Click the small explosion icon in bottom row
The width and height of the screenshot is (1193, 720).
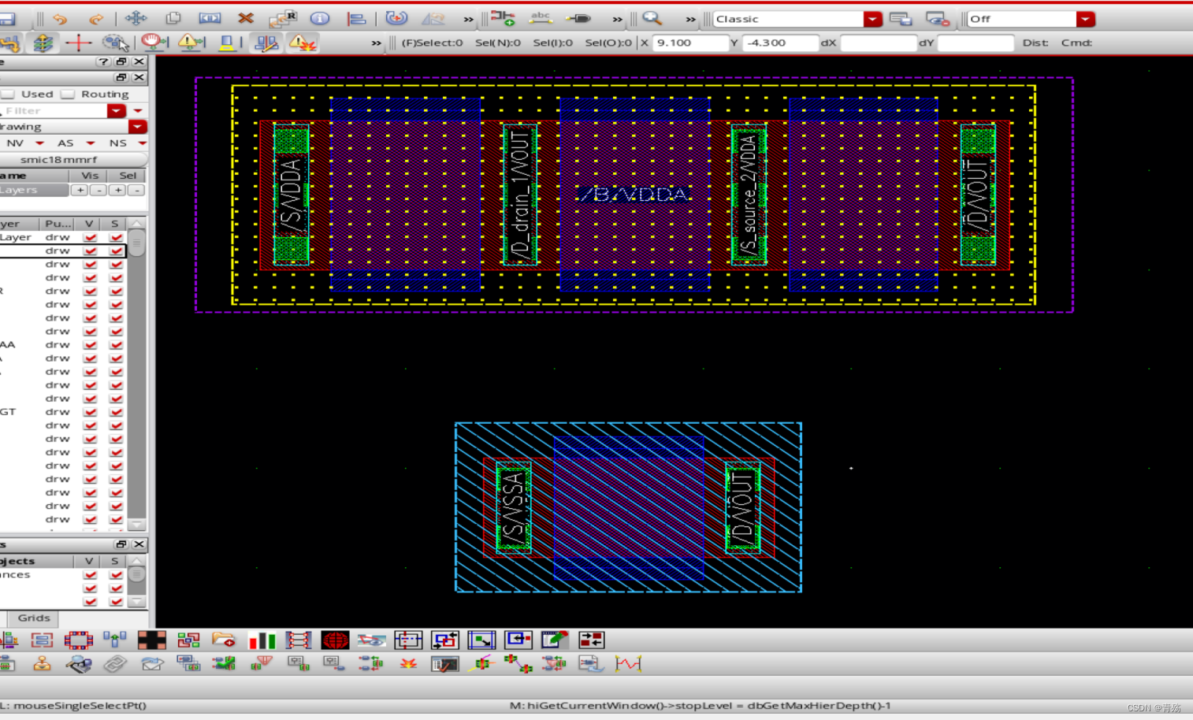pos(408,664)
